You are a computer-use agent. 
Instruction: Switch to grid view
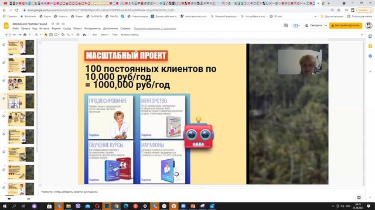[29, 198]
